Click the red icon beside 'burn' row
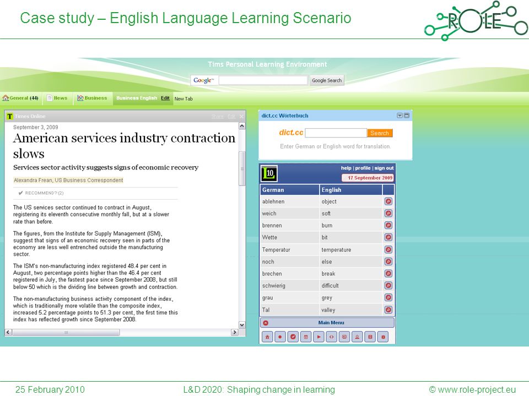The width and height of the screenshot is (529, 396). coord(388,226)
